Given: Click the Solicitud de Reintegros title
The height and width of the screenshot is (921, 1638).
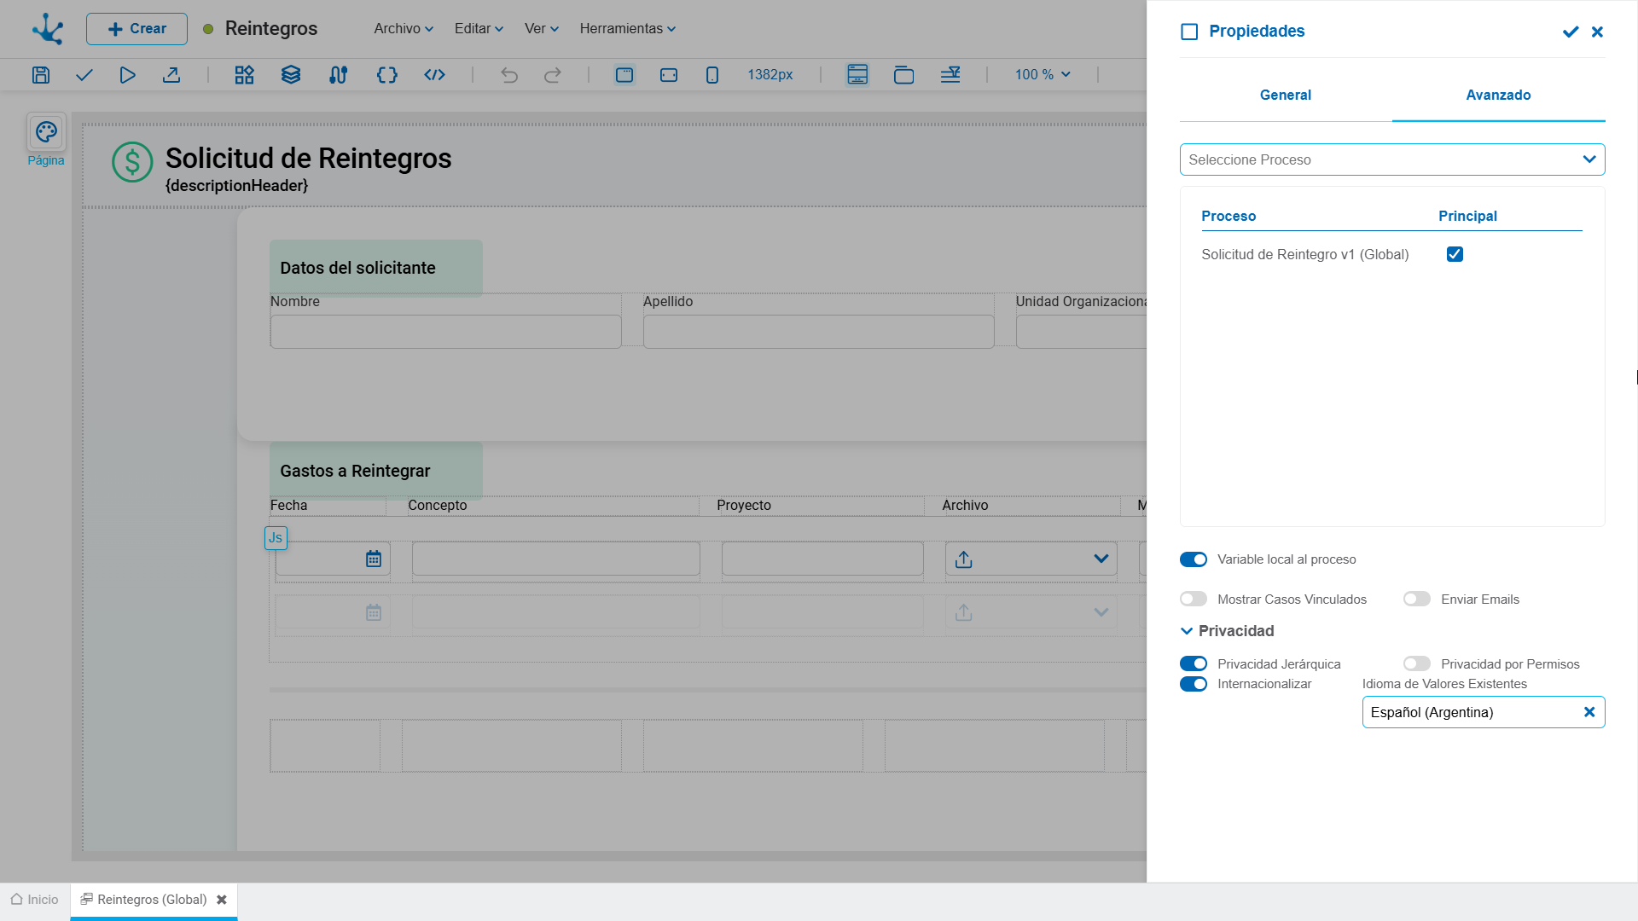Looking at the screenshot, I should click(x=308, y=159).
